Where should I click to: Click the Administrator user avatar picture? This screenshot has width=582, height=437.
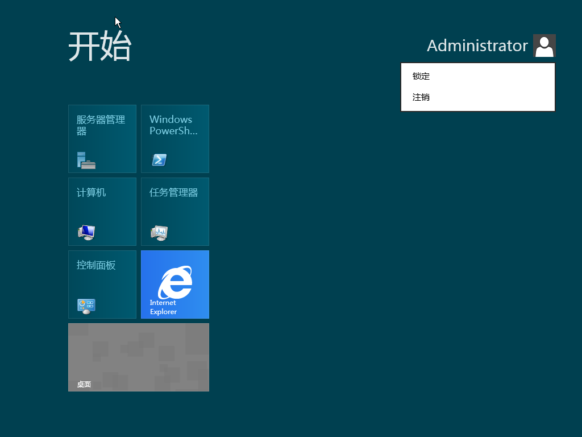544,46
